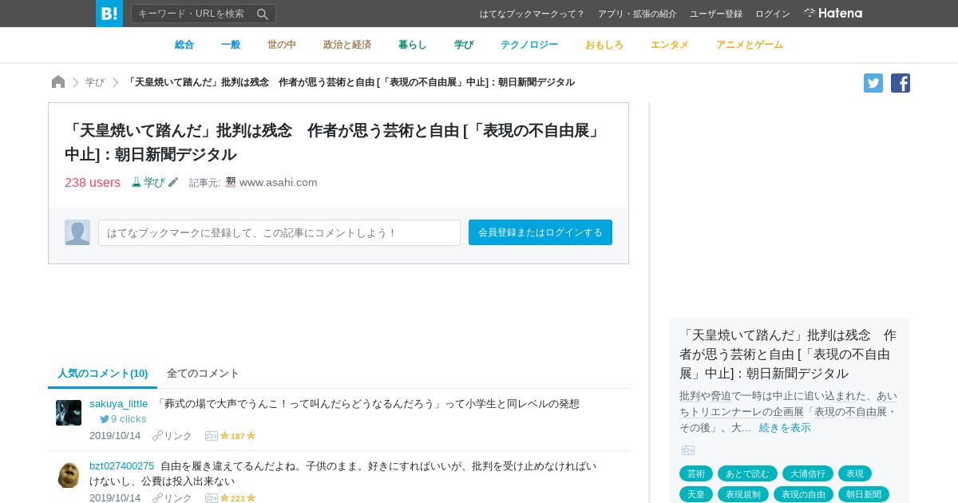Switch to 全てのコメント tab
Viewport: 958px width, 503px height.
(203, 373)
